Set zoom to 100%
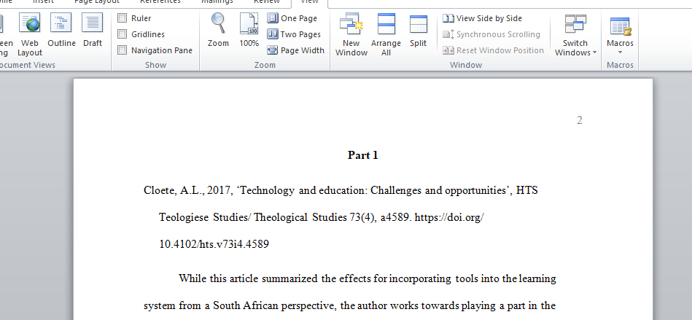 tap(249, 30)
